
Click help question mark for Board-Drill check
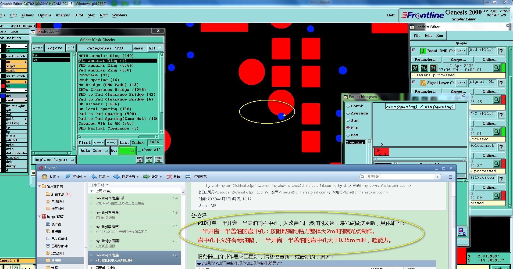pos(501,51)
